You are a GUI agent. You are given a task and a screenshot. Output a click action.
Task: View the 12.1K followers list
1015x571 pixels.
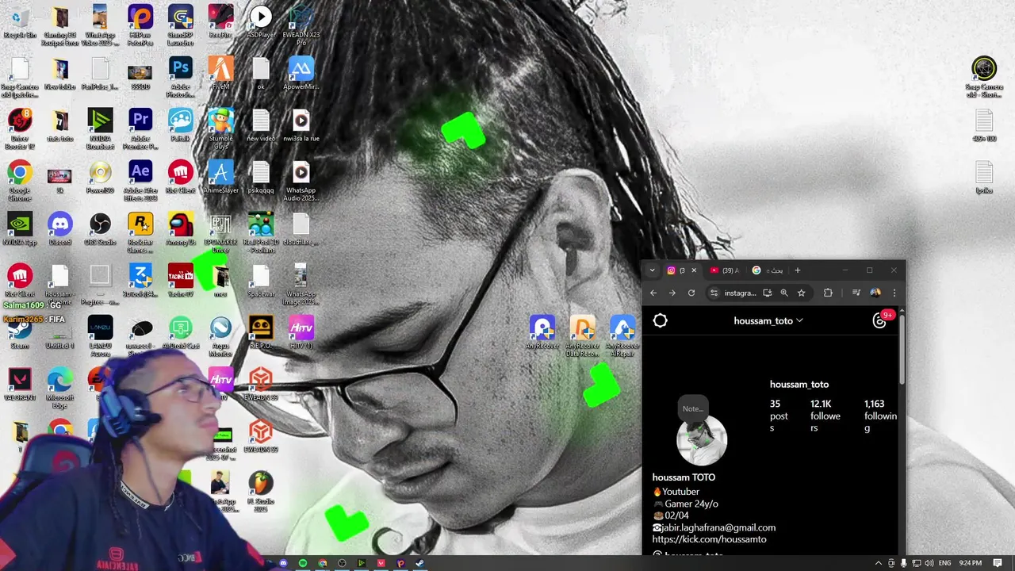[x=825, y=416]
